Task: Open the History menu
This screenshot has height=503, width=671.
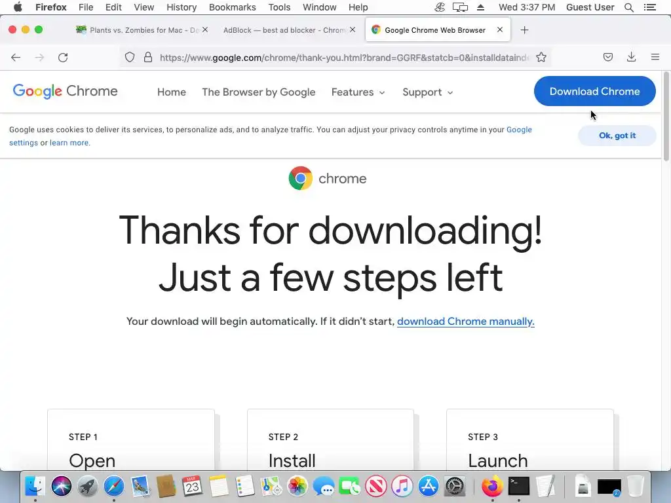Action: pyautogui.click(x=182, y=7)
